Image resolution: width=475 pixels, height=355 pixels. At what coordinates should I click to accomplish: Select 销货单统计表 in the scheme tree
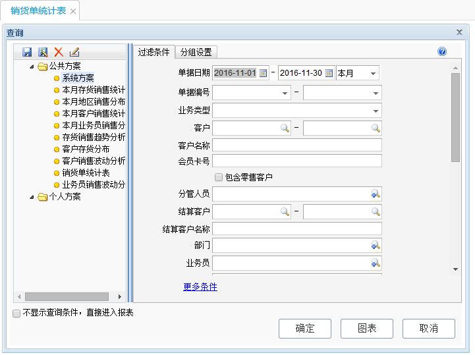click(x=86, y=173)
